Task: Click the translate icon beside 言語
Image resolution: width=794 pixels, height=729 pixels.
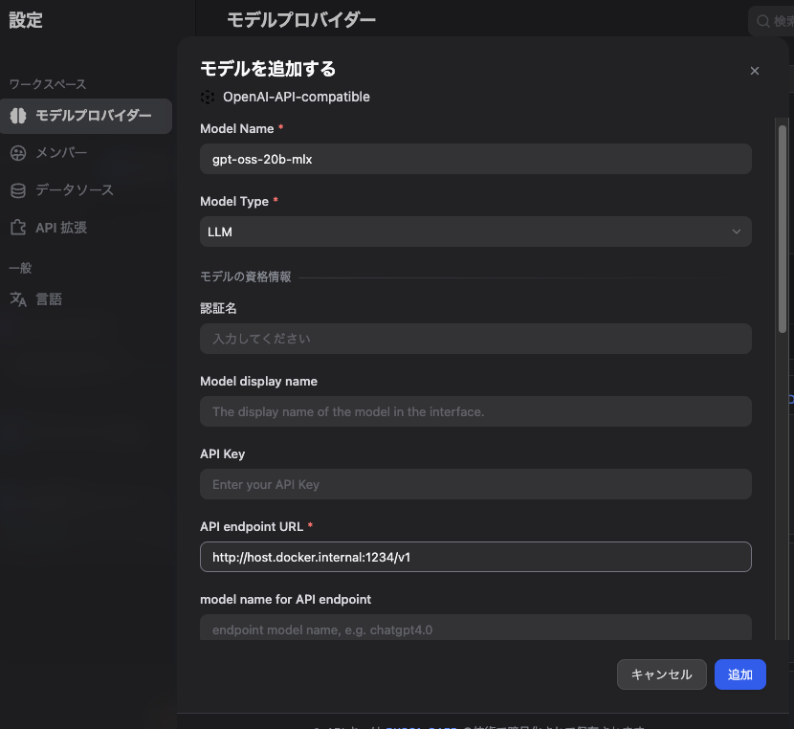Action: [x=18, y=299]
